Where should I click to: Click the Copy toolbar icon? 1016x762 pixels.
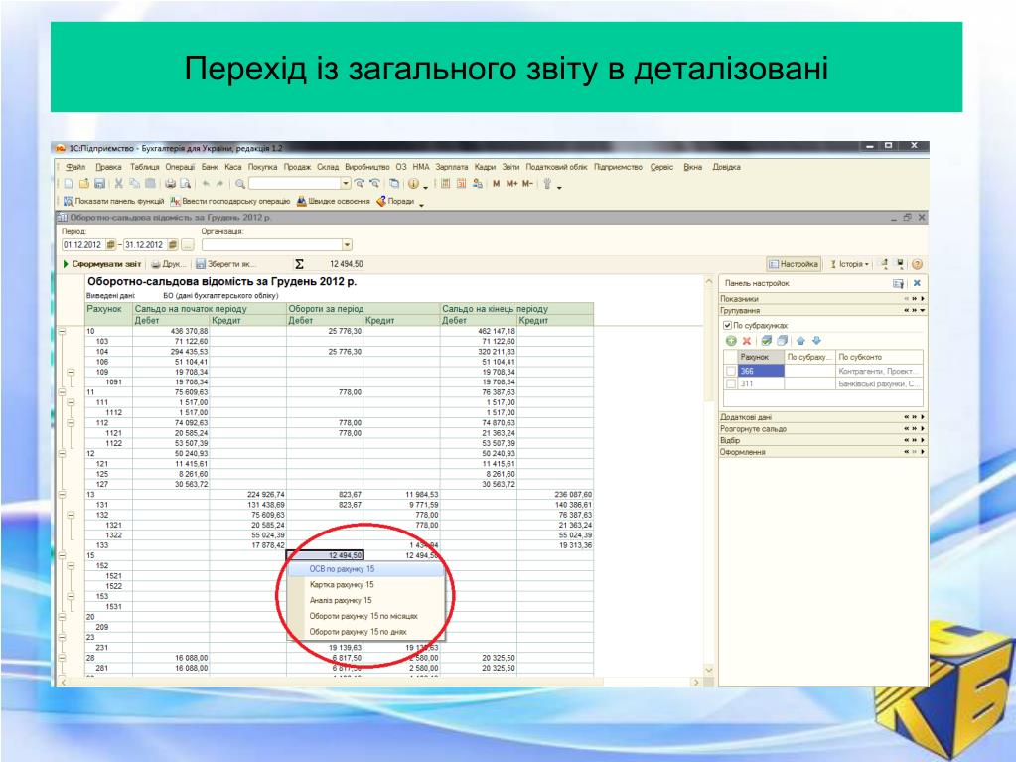coord(134,184)
